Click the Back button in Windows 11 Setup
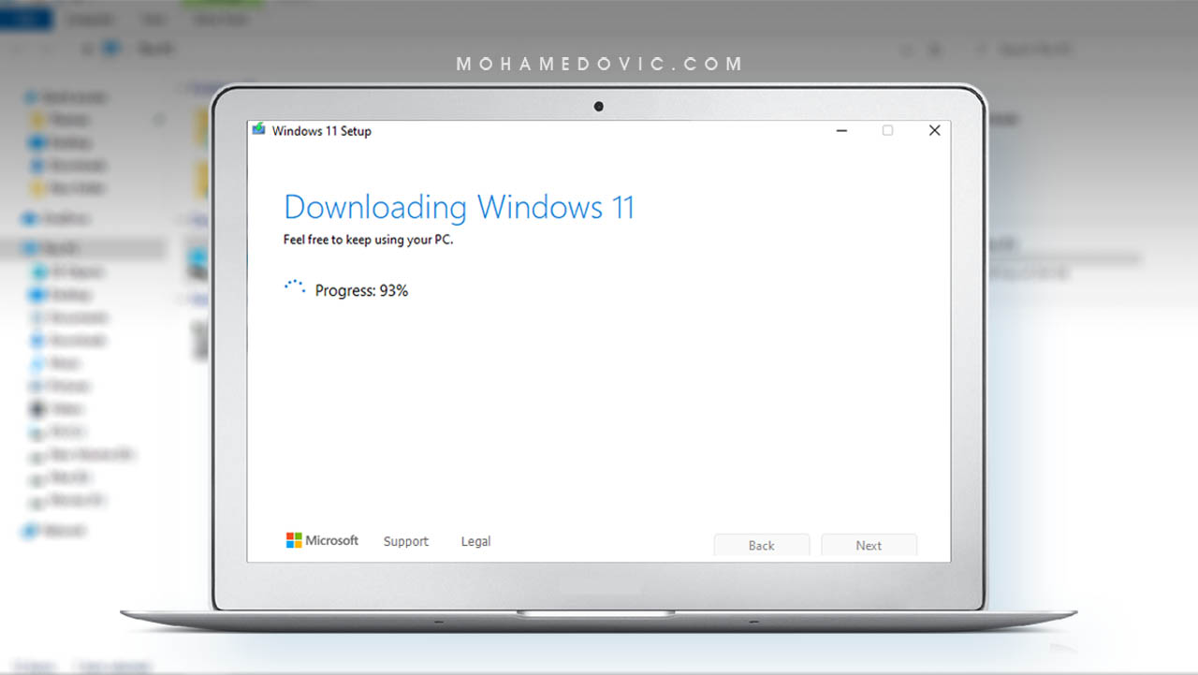This screenshot has height=675, width=1198. pos(761,545)
